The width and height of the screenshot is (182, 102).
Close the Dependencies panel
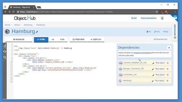click(x=169, y=48)
